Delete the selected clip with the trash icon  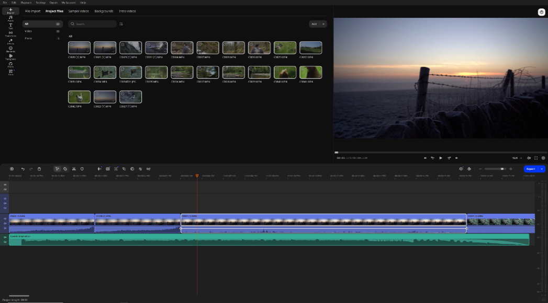(x=39, y=169)
